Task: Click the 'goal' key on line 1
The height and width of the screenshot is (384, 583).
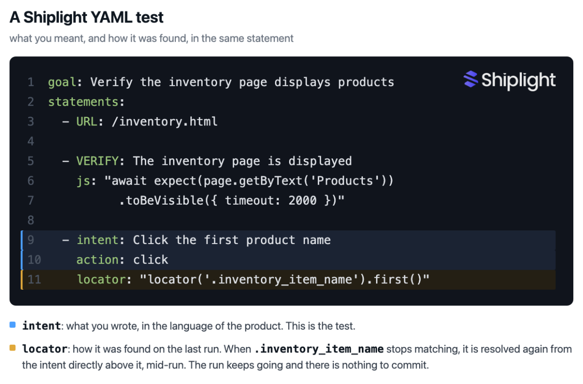Action: click(62, 82)
